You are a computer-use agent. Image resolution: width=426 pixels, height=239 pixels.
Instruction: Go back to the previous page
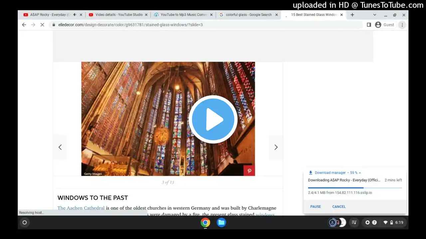(24, 25)
